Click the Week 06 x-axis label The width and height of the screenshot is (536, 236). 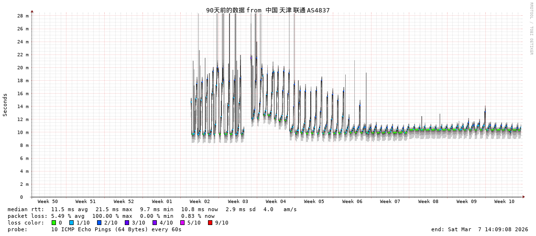click(x=352, y=202)
